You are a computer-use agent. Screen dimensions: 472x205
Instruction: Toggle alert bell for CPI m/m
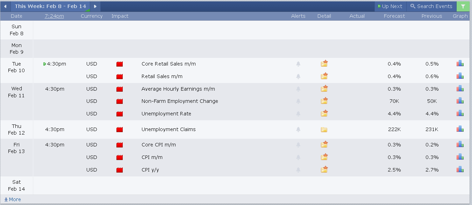(298, 157)
